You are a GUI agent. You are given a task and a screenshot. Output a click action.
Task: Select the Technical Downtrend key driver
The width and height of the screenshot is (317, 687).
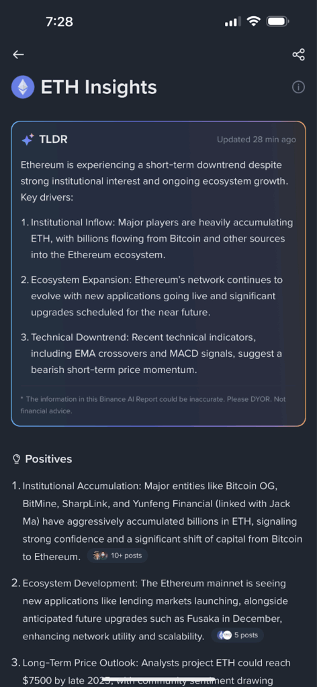pyautogui.click(x=157, y=354)
